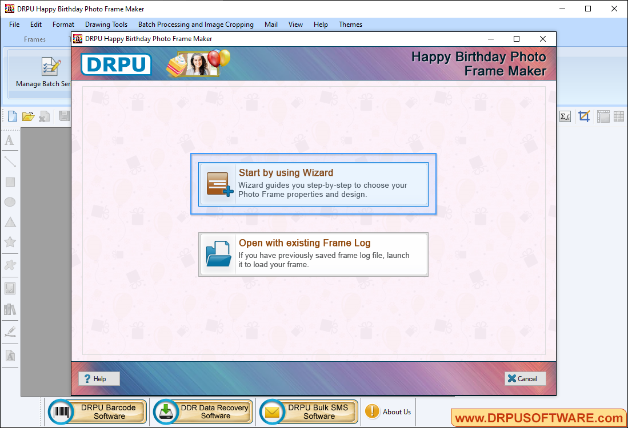Choose Open with existing Frame Log
Screen dimensions: 628x428
[x=313, y=254]
